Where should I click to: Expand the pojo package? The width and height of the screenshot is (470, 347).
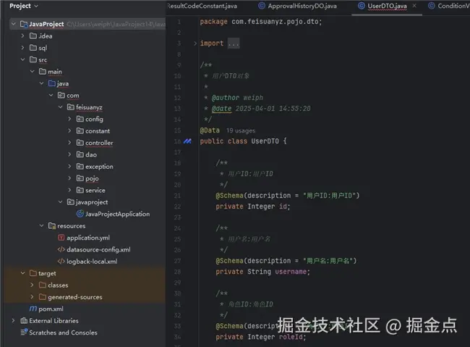[69, 178]
